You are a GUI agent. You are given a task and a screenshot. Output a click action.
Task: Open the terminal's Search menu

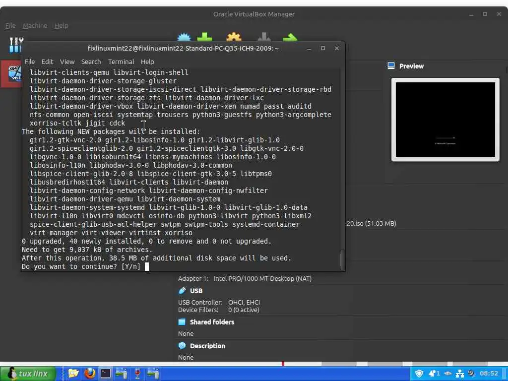click(91, 62)
